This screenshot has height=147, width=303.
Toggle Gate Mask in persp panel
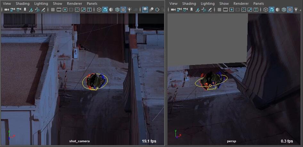pyautogui.click(x=238, y=10)
